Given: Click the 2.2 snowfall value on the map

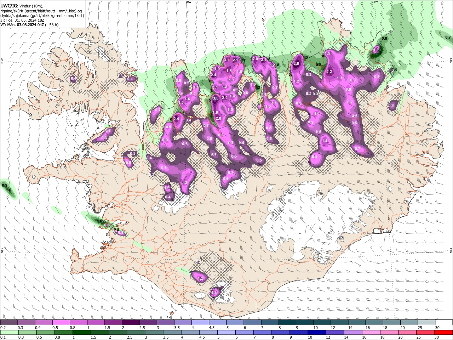Looking at the screenshot, I should [329, 72].
